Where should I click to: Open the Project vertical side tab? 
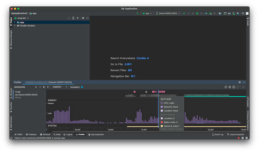11,21
